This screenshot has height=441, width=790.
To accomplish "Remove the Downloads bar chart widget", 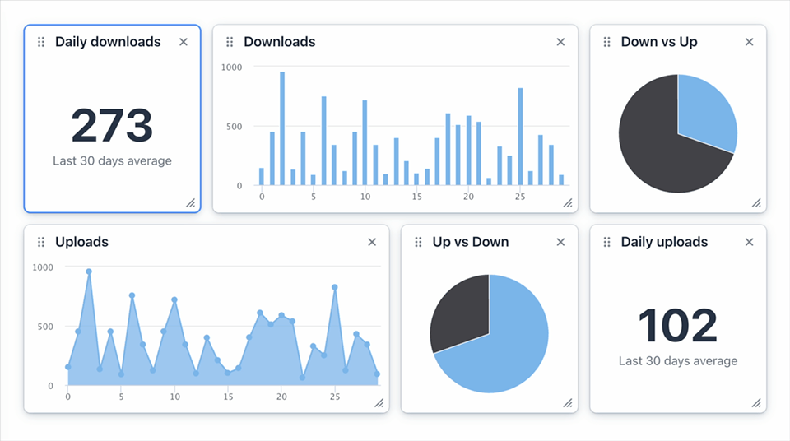I will (x=560, y=42).
